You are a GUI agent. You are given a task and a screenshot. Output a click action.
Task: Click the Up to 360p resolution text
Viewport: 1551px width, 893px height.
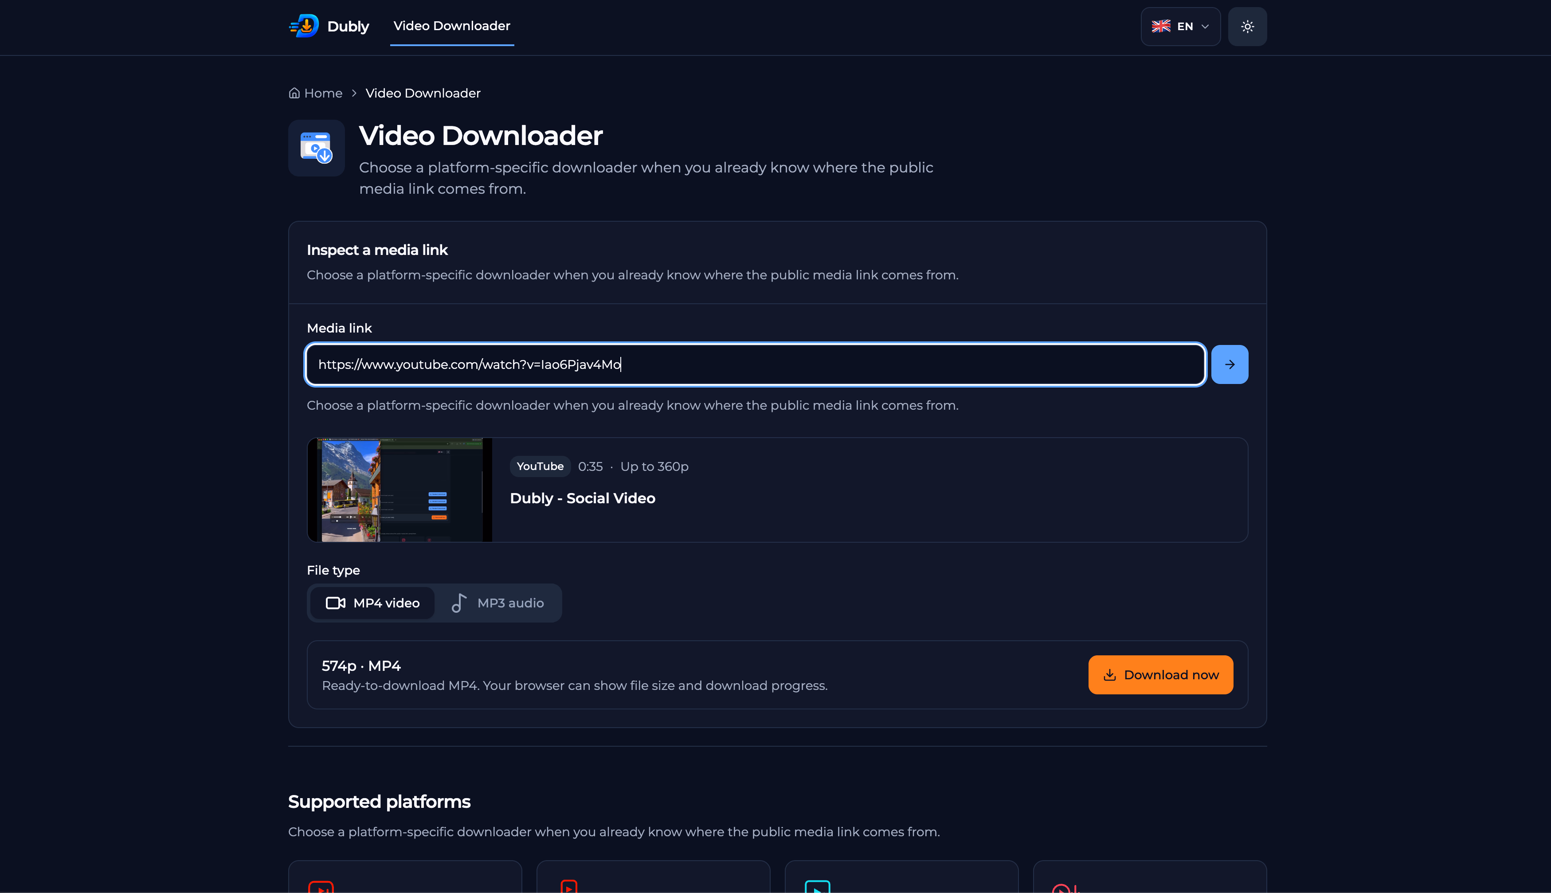pyautogui.click(x=654, y=466)
